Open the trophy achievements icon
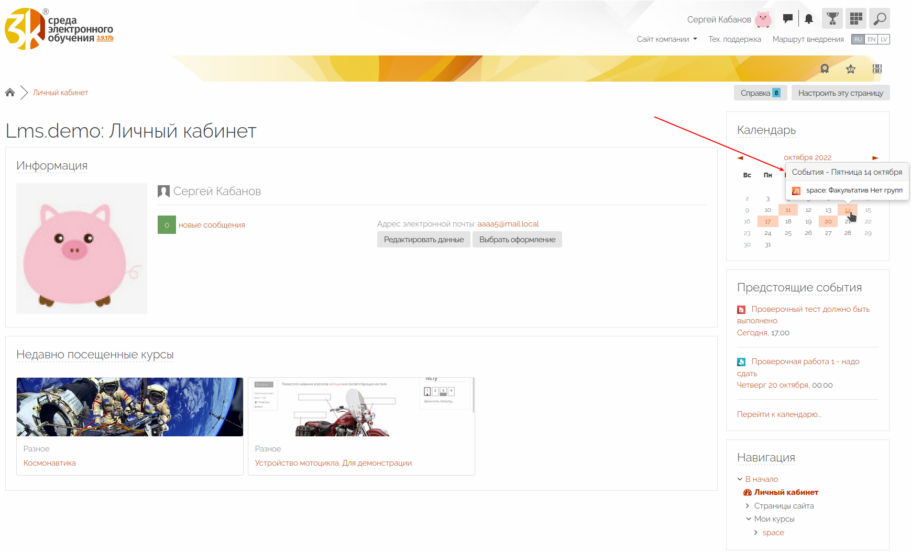The image size is (911, 553). pos(832,19)
